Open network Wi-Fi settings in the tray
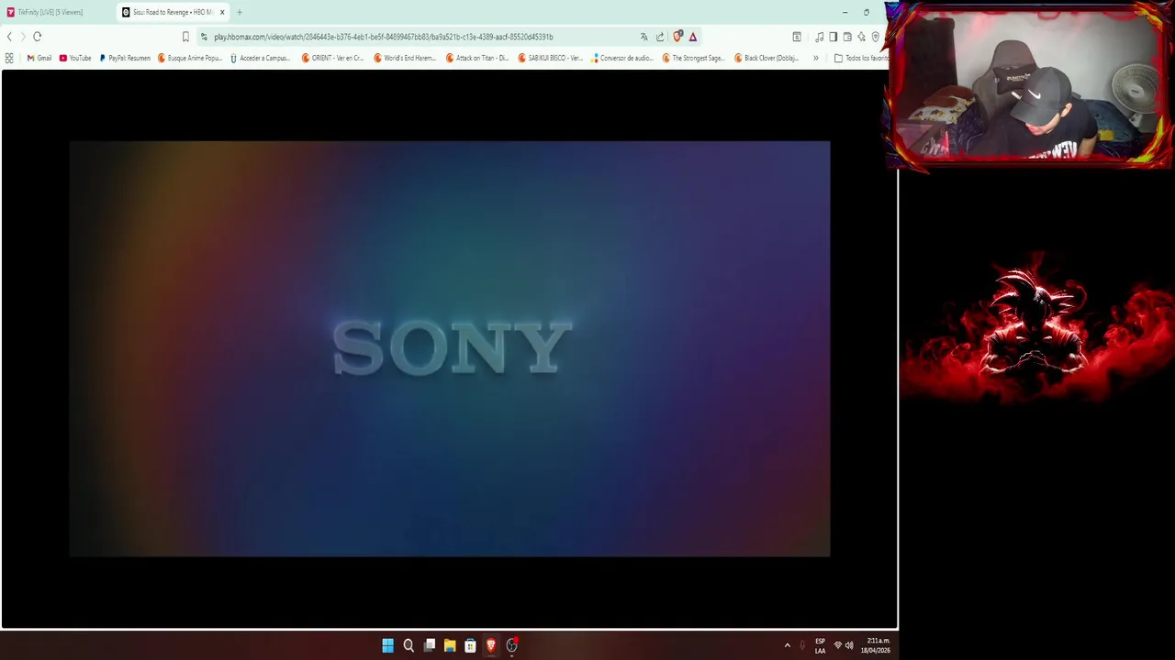 click(837, 645)
